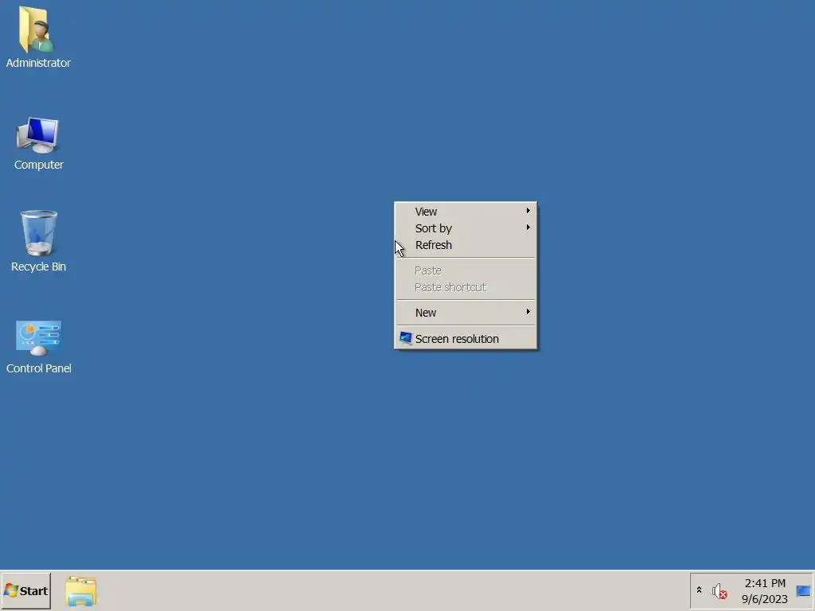The height and width of the screenshot is (611, 815).
Task: Select the Control Panel desktop icon
Action: tap(38, 338)
